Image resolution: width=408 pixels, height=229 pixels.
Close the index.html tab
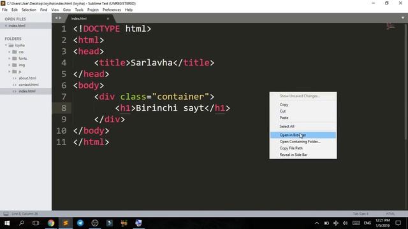108,18
